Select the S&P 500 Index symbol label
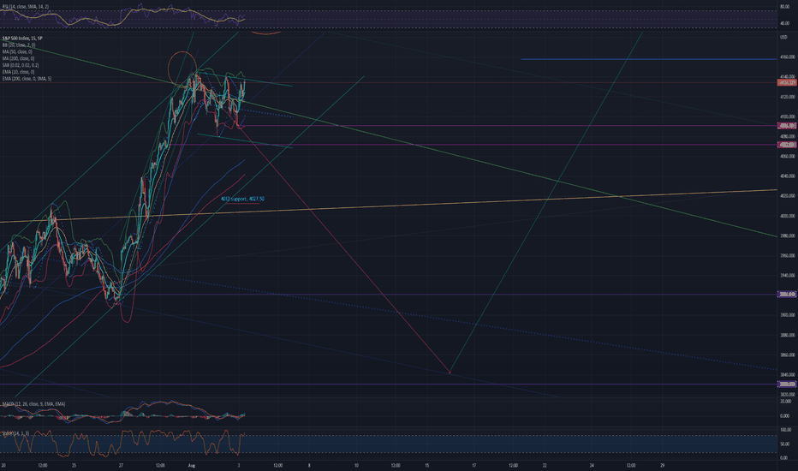Image resolution: width=798 pixels, height=471 pixels. tap(22, 39)
